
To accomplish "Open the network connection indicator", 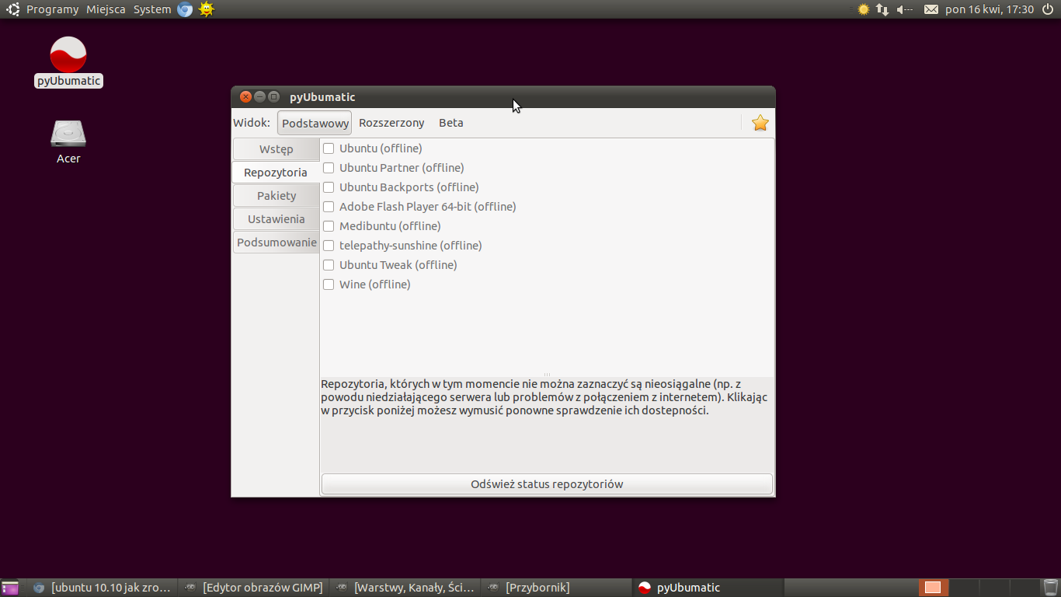I will pos(882,9).
